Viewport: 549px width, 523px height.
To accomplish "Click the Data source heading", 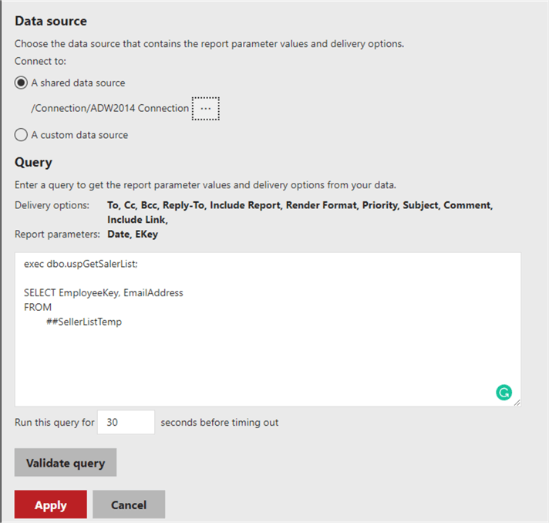I will [51, 22].
